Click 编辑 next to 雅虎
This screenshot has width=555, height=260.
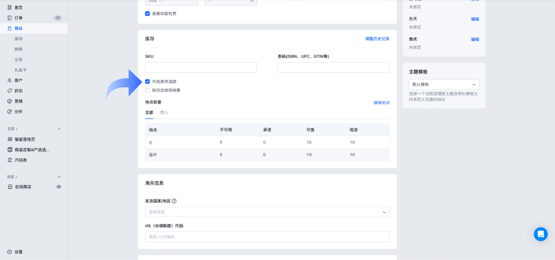(475, 39)
